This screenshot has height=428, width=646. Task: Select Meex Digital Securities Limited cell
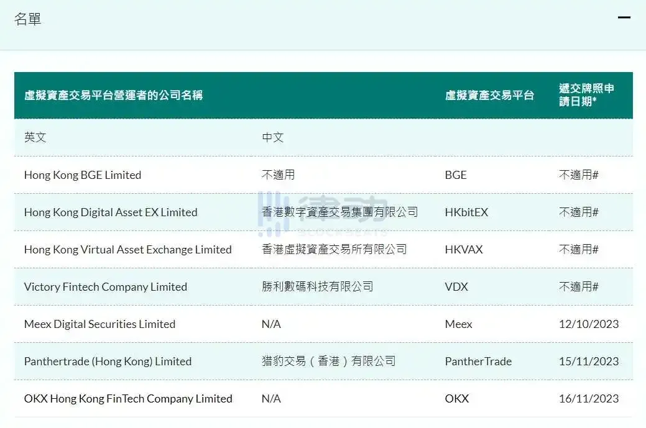pyautogui.click(x=99, y=324)
